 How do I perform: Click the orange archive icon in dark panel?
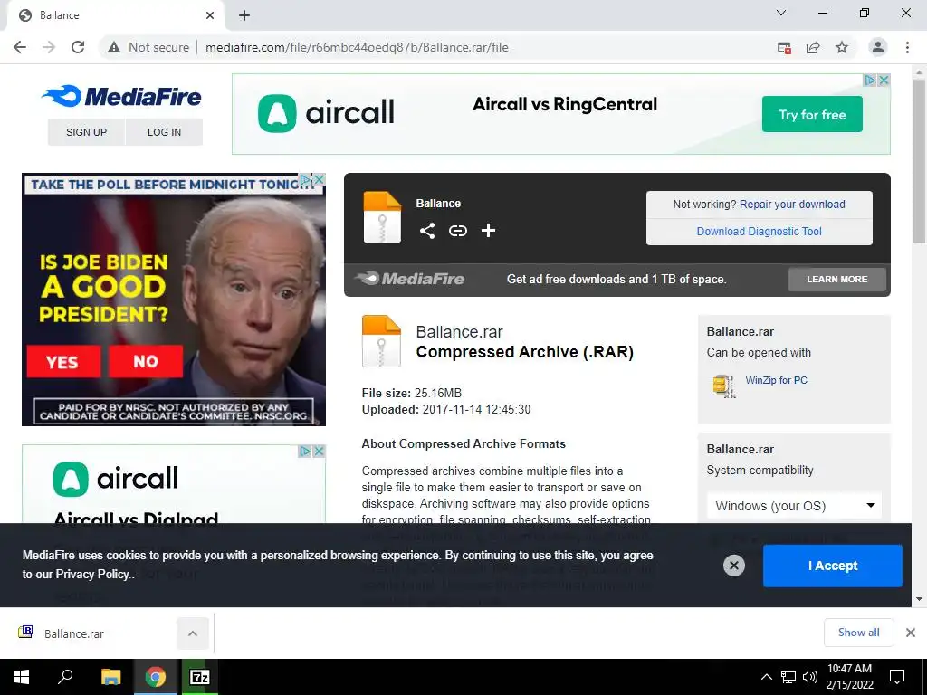[382, 217]
